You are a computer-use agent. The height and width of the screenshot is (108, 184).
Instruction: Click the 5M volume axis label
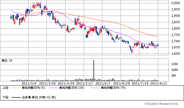tap(174, 76)
